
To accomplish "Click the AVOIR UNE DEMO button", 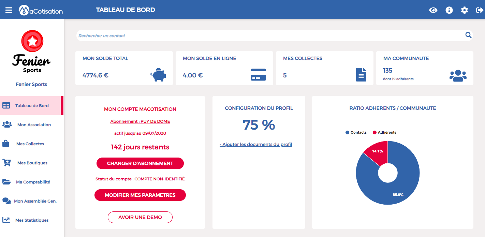I will pyautogui.click(x=140, y=217).
